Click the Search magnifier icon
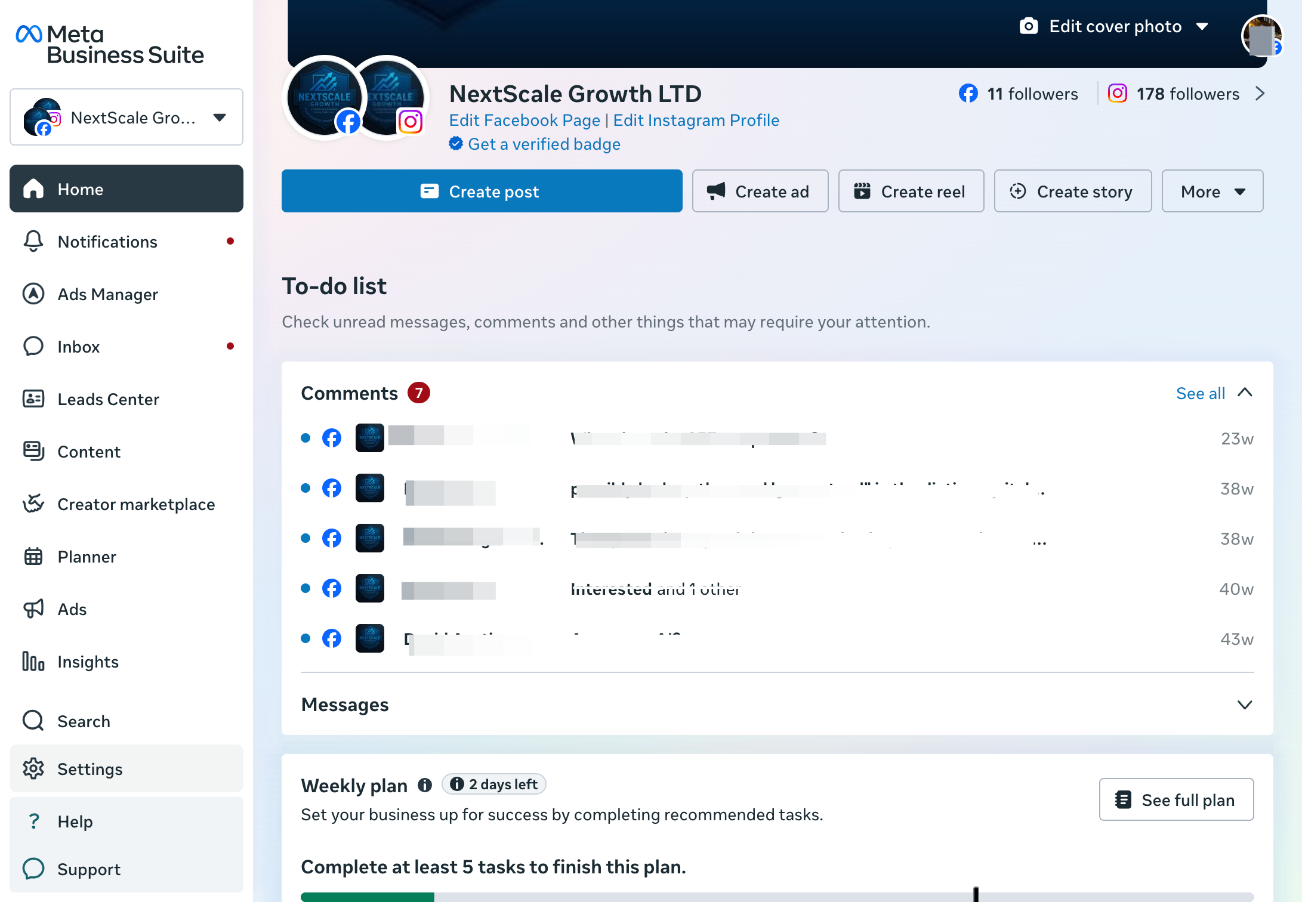The height and width of the screenshot is (902, 1302). [33, 721]
